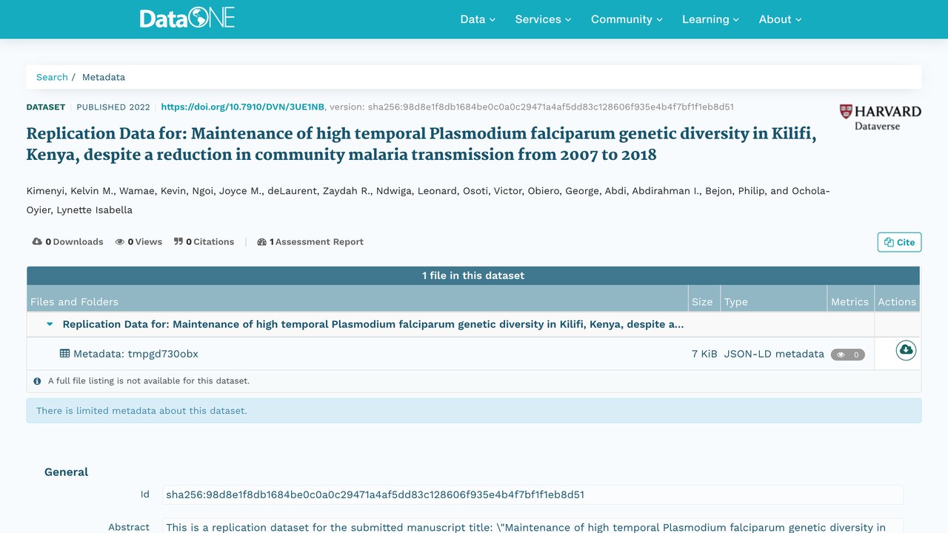The width and height of the screenshot is (948, 533).
Task: Open the DataONE home logo
Action: coord(187,19)
